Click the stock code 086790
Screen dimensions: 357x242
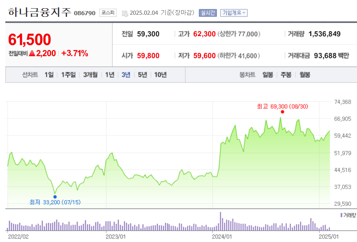click(x=85, y=13)
